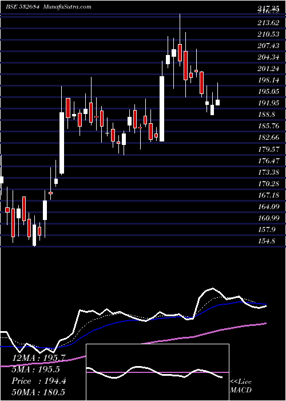Click the 185.76 price axis label
The height and width of the screenshot is (401, 286).
(x=269, y=126)
